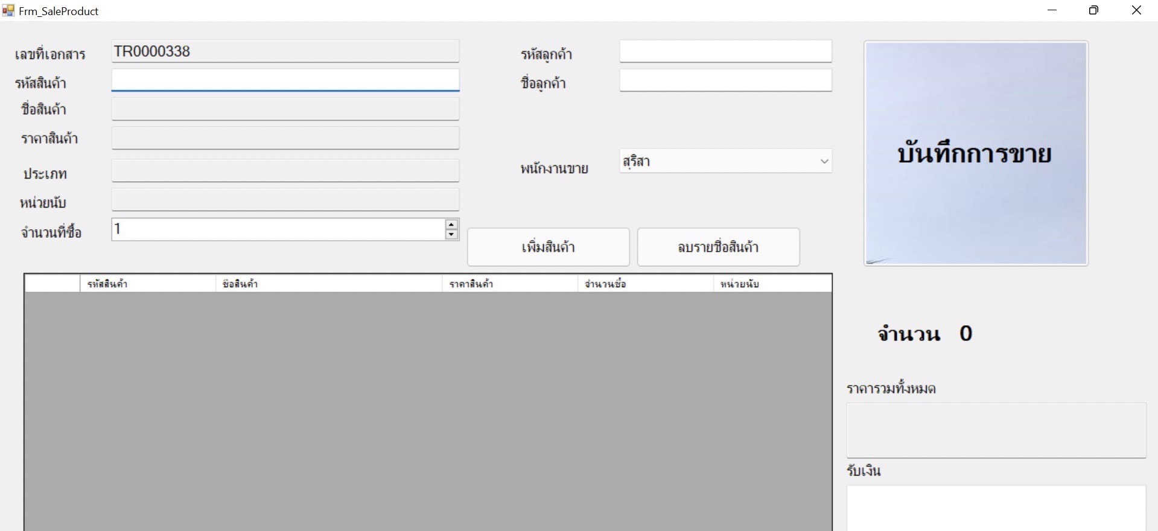Click the ชื่อสินค้า grid column header
Viewport: 1158px width, 531px height.
(x=328, y=284)
